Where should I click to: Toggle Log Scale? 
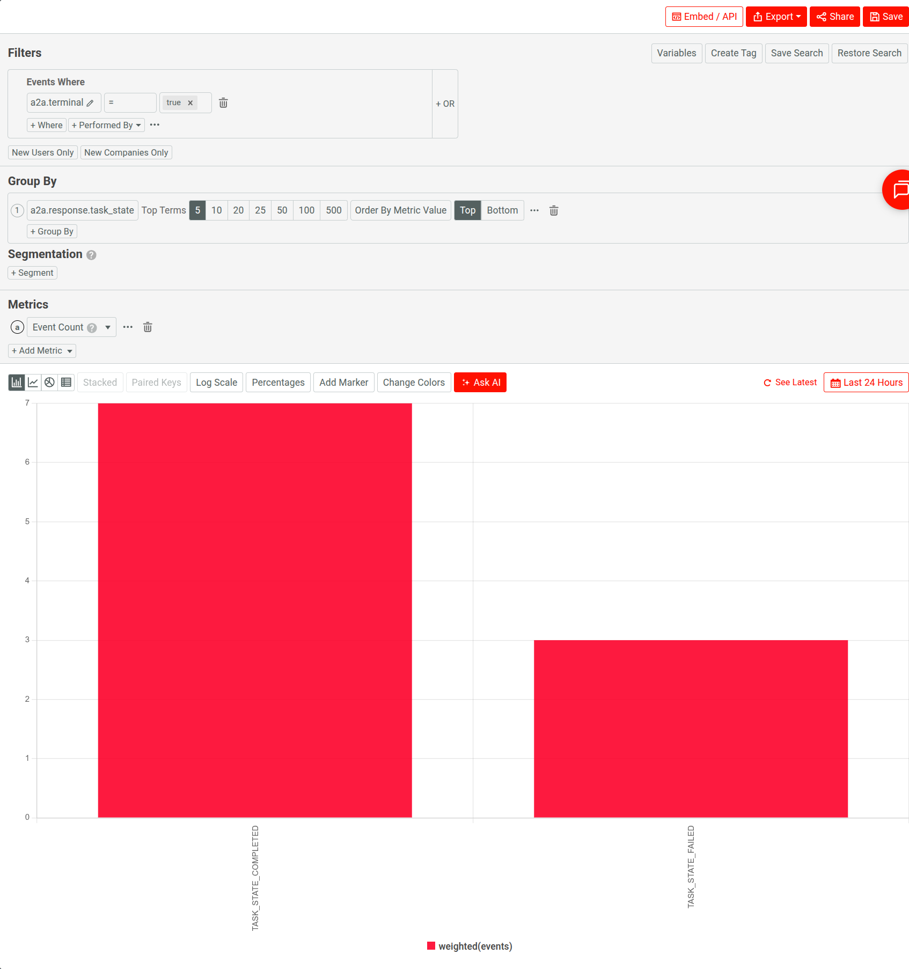click(216, 383)
